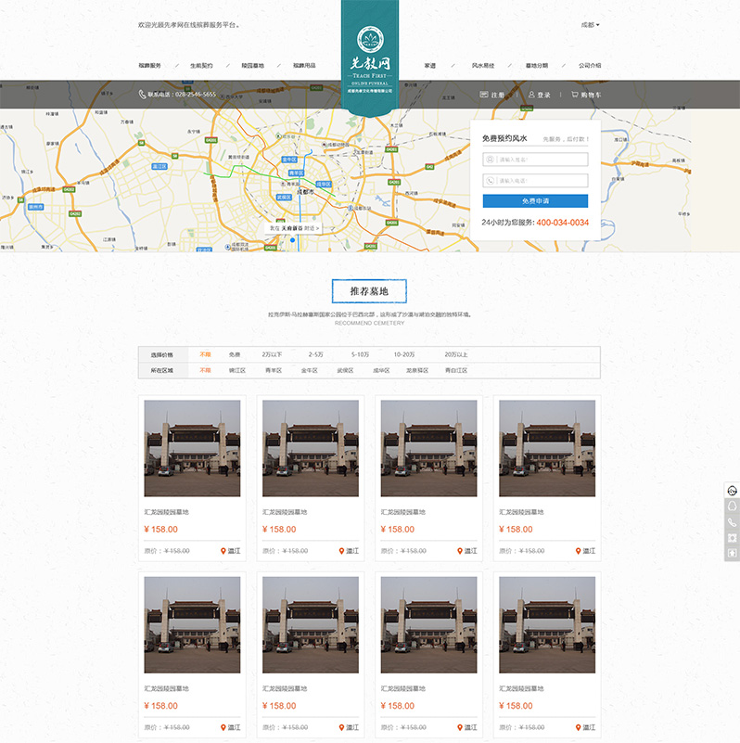The image size is (740, 743).
Task: Click the QR code icon in the right floating sidebar
Action: click(x=733, y=538)
